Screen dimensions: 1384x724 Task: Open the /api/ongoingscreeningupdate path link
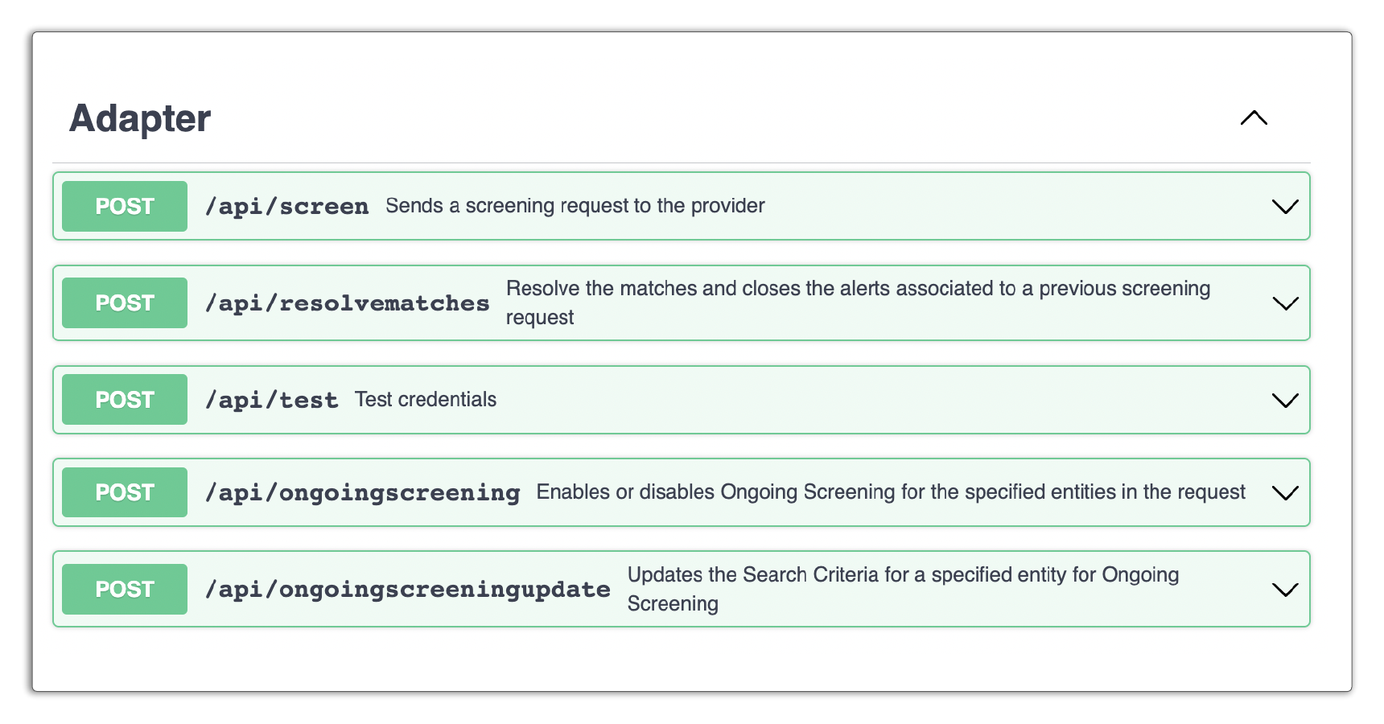[x=408, y=590]
